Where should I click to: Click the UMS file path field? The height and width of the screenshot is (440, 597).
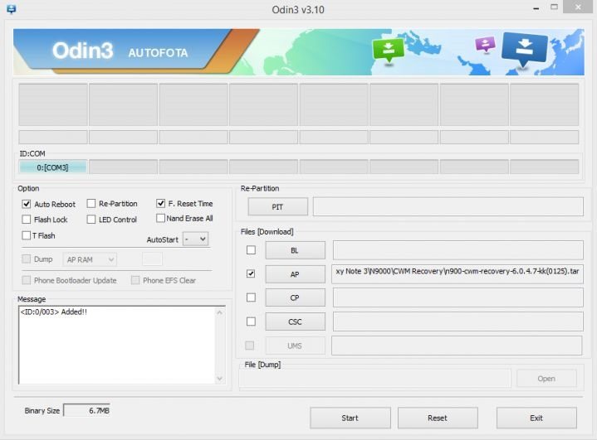(x=457, y=346)
